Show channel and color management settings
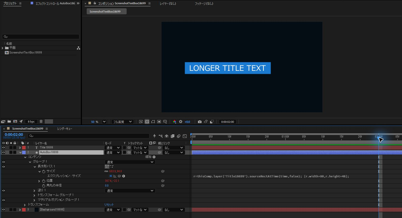 point(175,122)
